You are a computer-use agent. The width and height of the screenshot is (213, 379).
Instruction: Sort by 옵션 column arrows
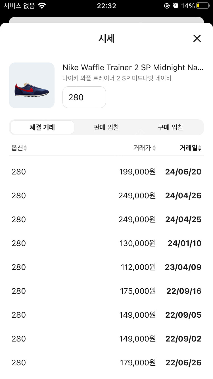(x=25, y=148)
